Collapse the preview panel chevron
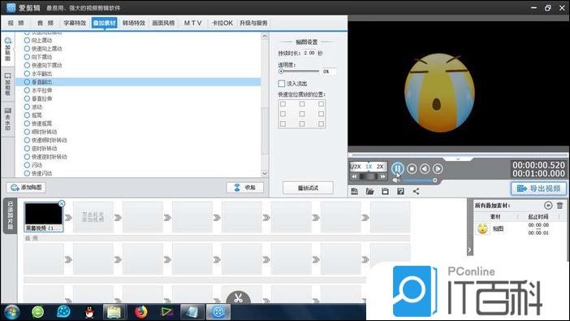570x321 pixels. [458, 159]
